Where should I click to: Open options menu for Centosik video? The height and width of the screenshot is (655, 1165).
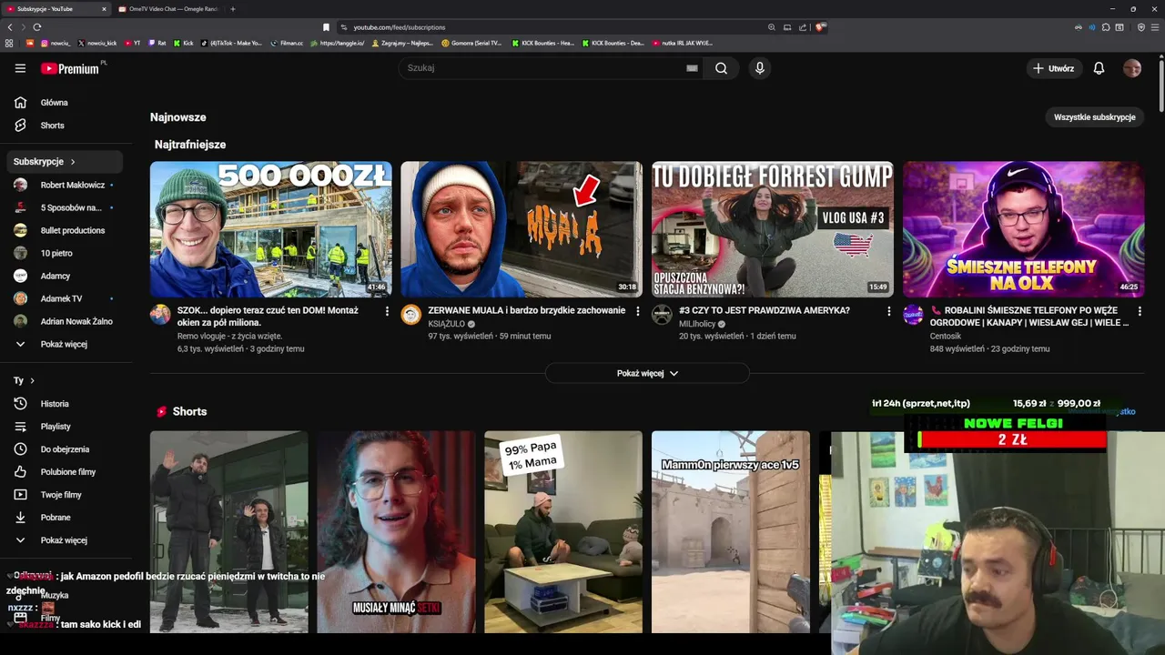coord(1139,311)
